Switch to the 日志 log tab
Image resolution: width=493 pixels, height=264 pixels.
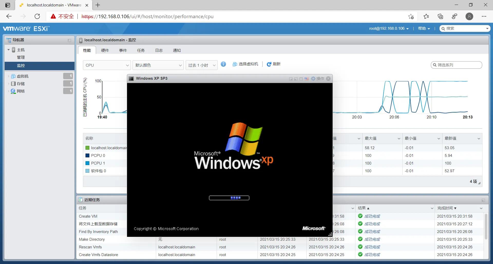point(159,50)
